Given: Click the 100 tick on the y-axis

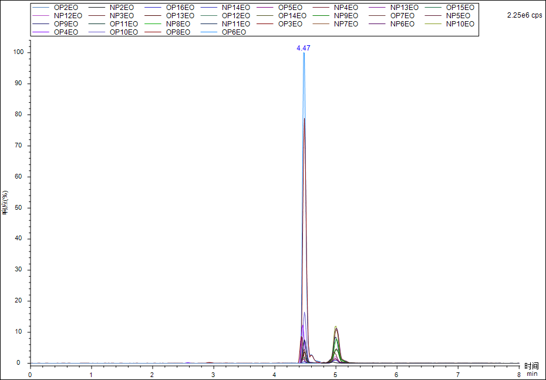Looking at the screenshot, I should [18, 53].
